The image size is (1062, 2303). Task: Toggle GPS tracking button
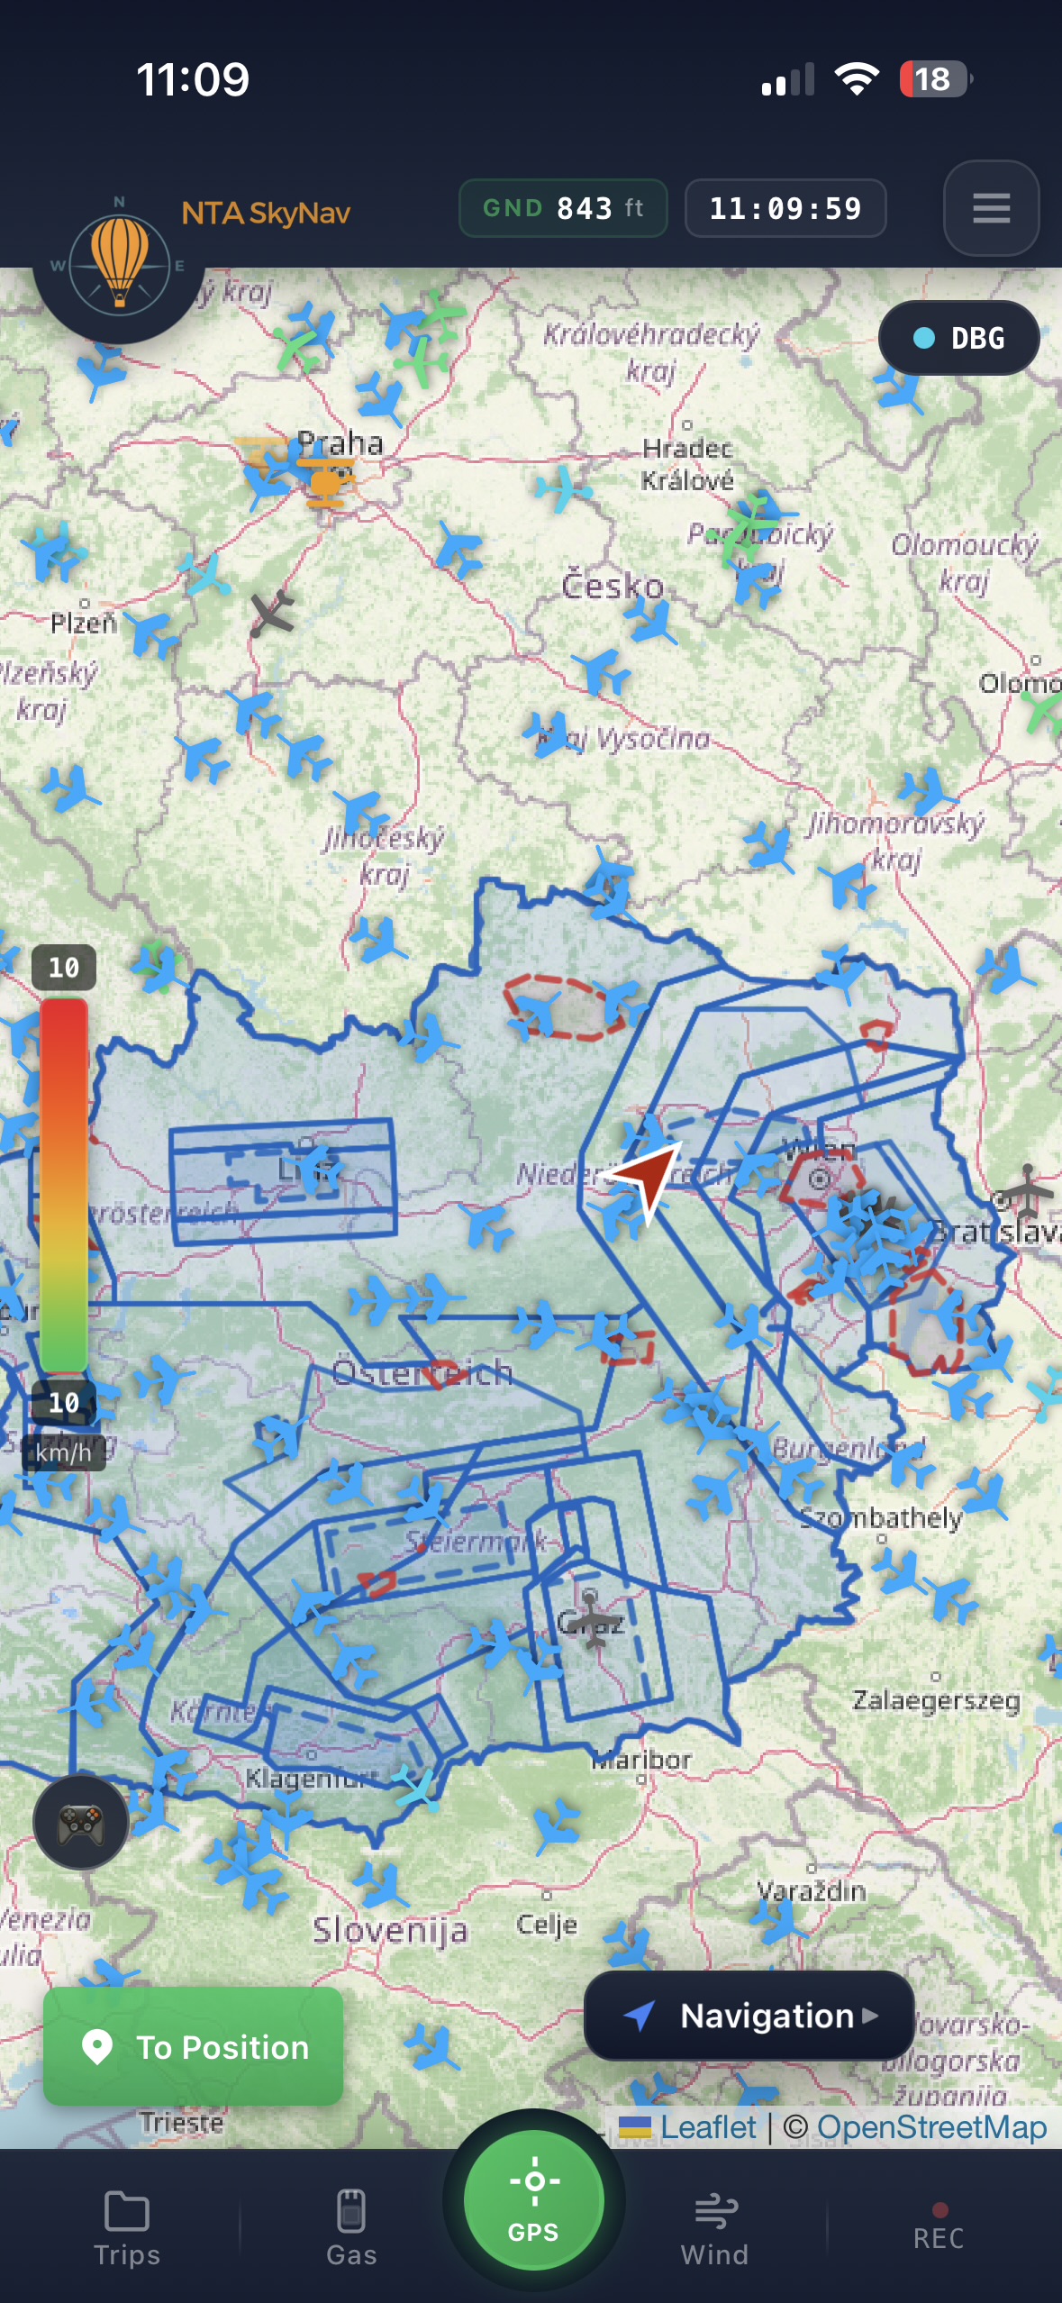(533, 2200)
